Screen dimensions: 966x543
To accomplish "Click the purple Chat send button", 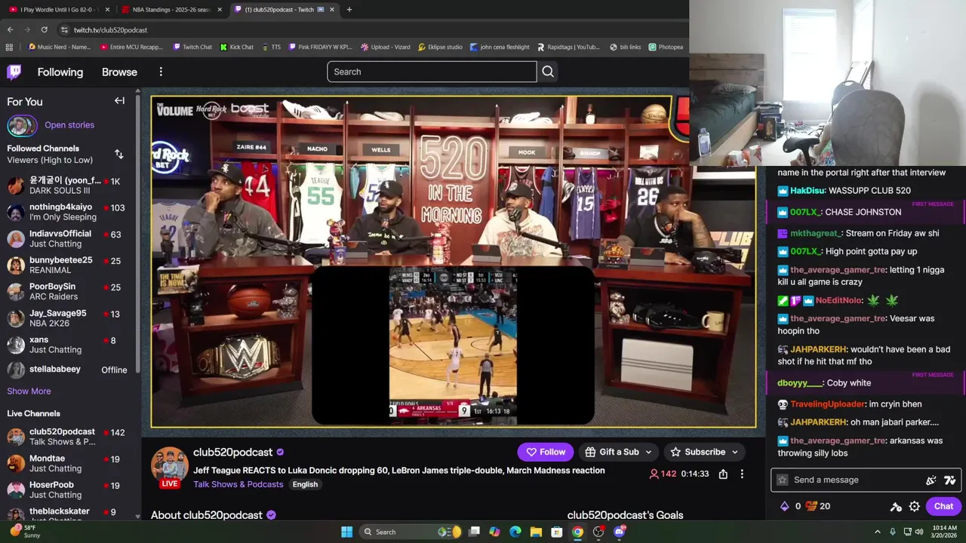I will 943,506.
